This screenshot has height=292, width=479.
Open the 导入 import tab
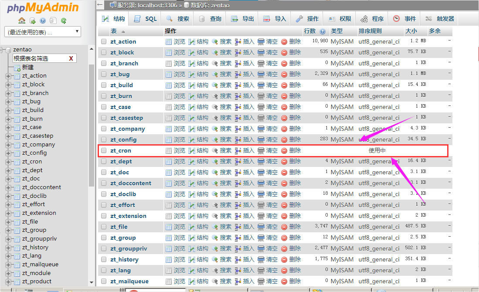click(x=275, y=19)
